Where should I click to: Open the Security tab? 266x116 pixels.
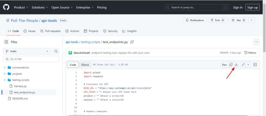(111, 31)
